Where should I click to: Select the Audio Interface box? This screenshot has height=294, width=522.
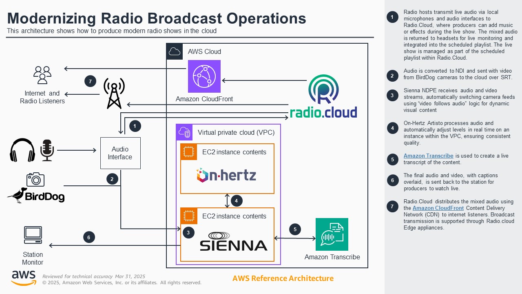point(120,153)
